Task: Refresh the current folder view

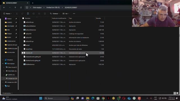Action: pyautogui.click(x=21, y=8)
